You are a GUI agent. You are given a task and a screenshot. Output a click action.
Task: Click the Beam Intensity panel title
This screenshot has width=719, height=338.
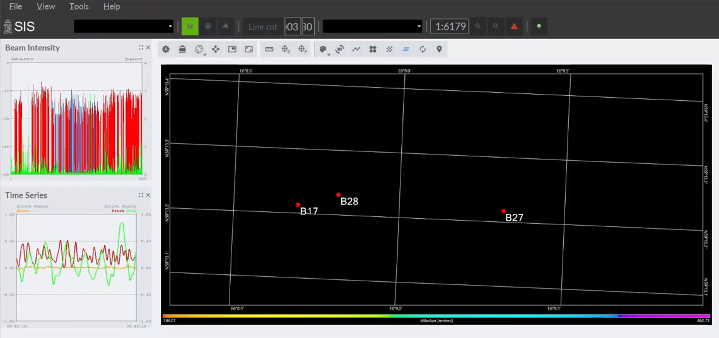click(x=33, y=48)
